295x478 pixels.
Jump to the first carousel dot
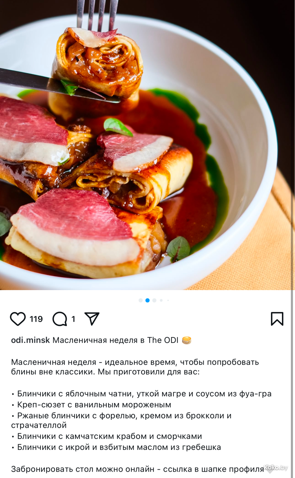point(140,300)
